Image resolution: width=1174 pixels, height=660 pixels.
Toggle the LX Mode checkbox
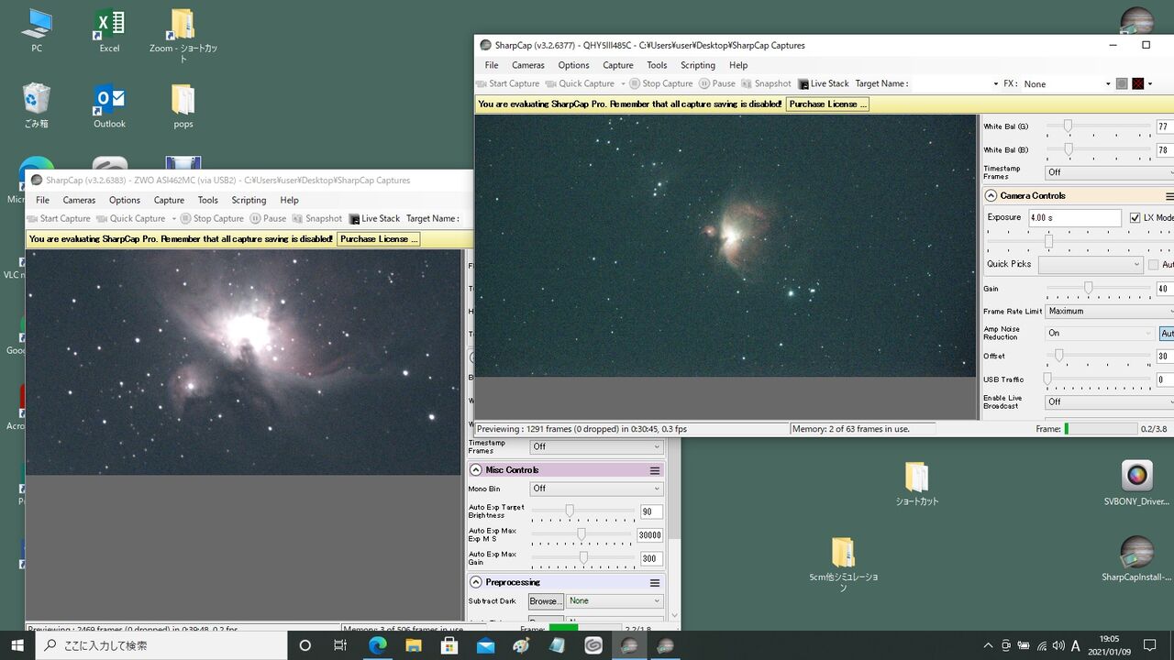1135,218
